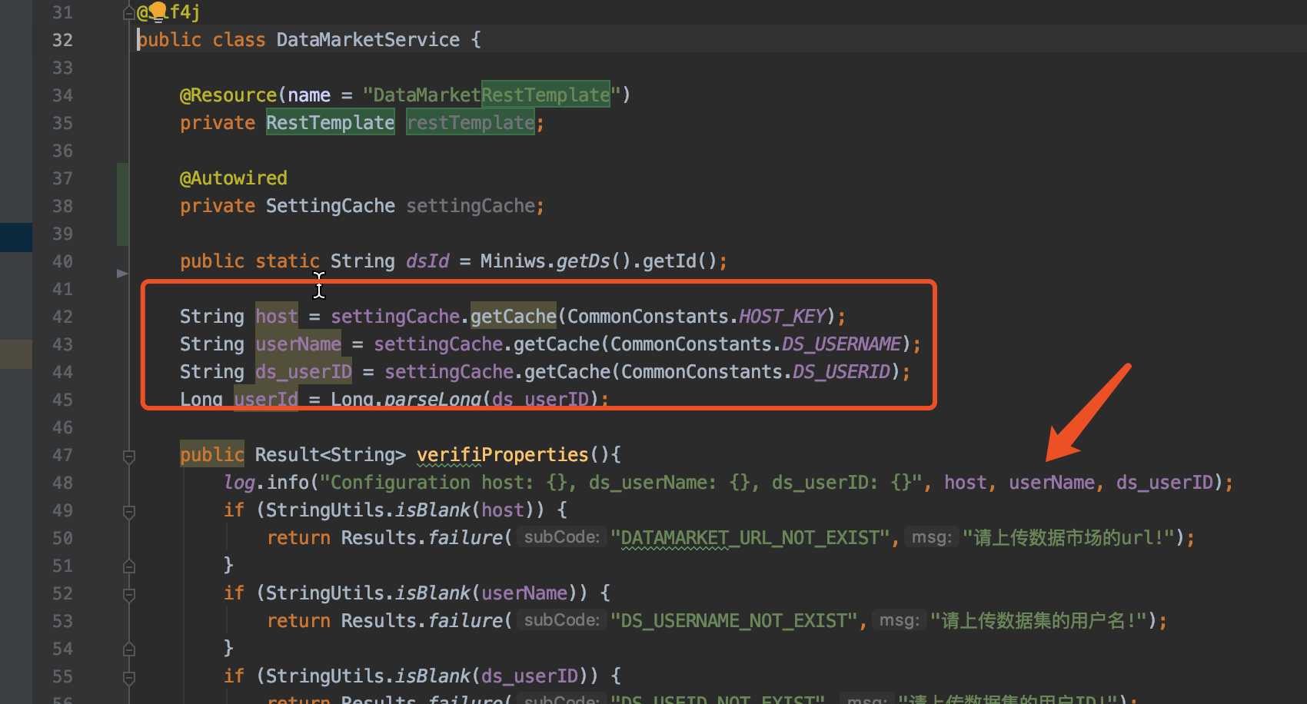
Task: Click the ds_userID declaration on line 44
Action: pyautogui.click(x=304, y=372)
